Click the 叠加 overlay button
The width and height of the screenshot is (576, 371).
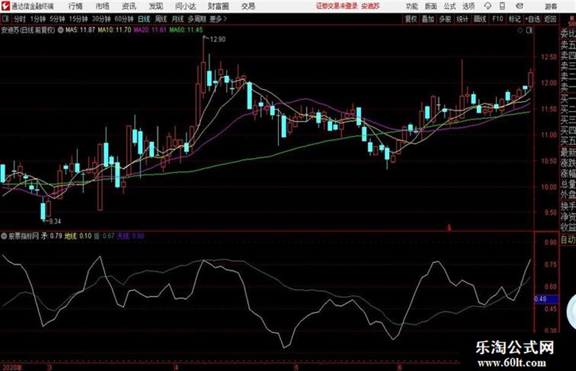click(428, 19)
